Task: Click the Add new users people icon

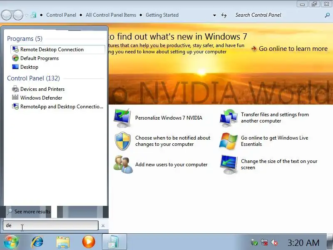Action: [123, 164]
